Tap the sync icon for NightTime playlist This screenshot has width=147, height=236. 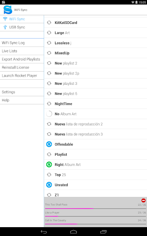click(x=49, y=104)
